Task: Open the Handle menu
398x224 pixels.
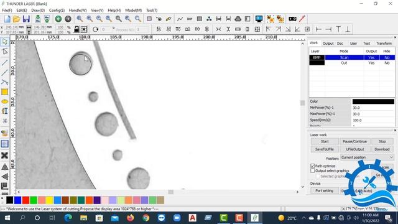Action: tap(78, 10)
